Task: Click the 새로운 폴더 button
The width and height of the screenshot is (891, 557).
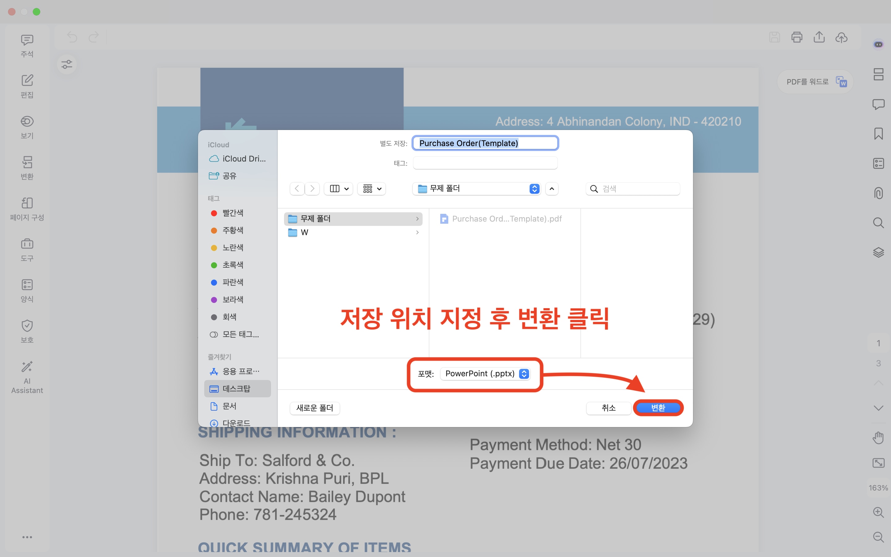Action: [x=314, y=408]
